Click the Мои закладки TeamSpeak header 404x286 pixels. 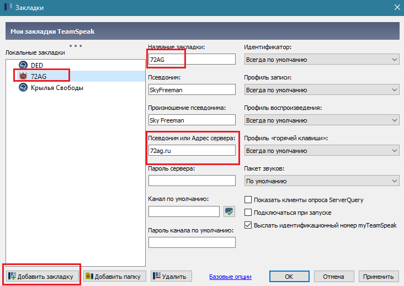click(202, 31)
